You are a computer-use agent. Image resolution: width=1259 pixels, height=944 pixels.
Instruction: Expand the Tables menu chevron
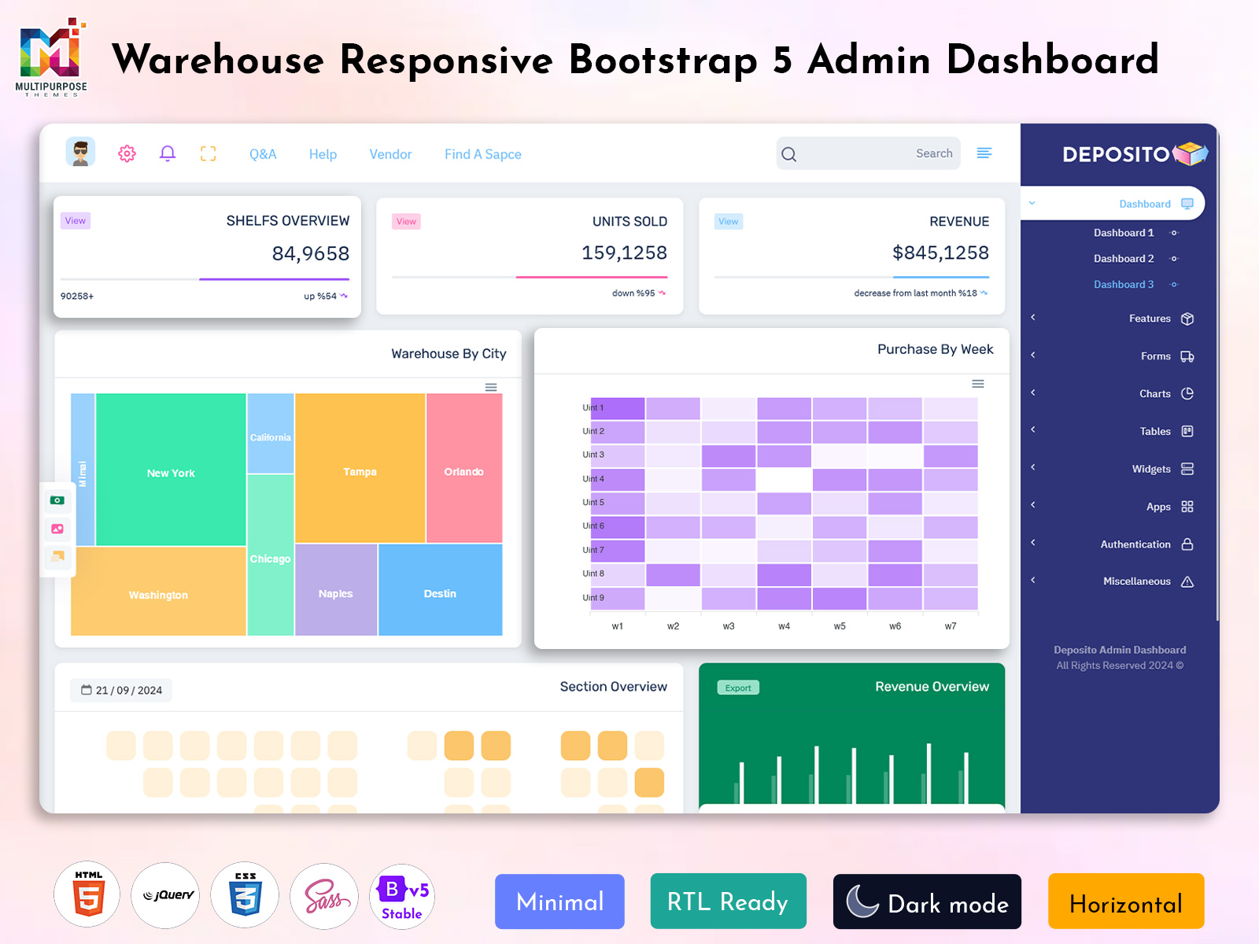click(1033, 430)
